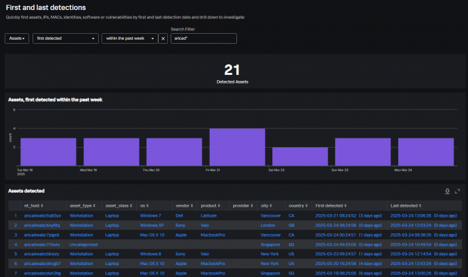Screen dimensions: 468x277
Task: Click first detected 2025-03-21 08:24:52
Action: (x=335, y=215)
